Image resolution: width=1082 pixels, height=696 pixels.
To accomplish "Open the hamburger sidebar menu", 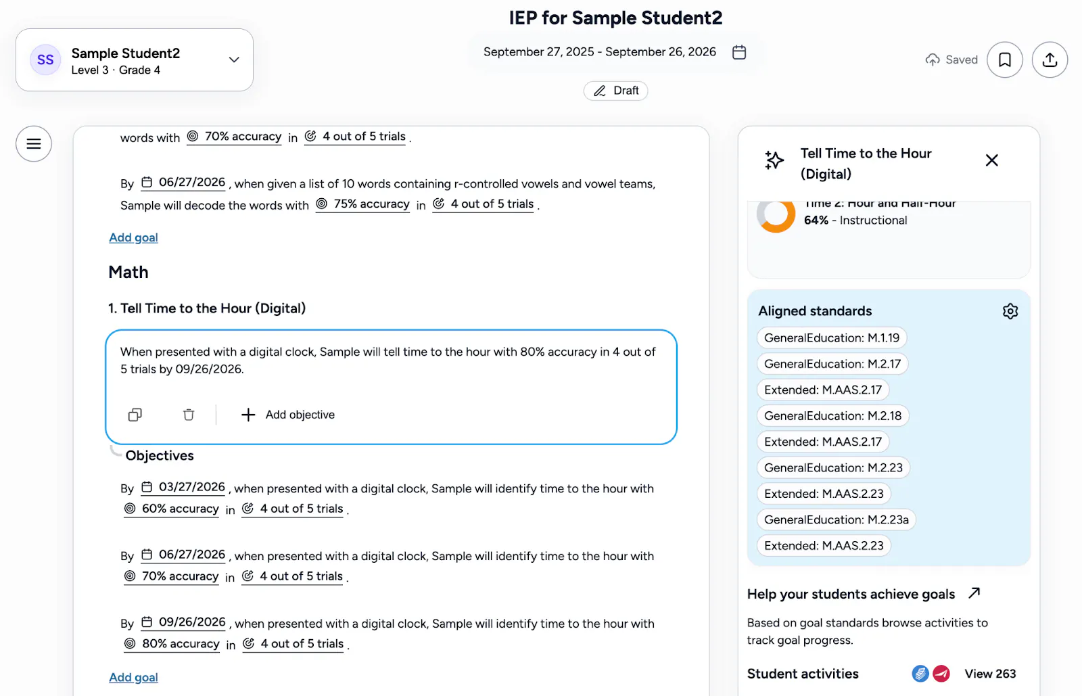I will pos(34,143).
